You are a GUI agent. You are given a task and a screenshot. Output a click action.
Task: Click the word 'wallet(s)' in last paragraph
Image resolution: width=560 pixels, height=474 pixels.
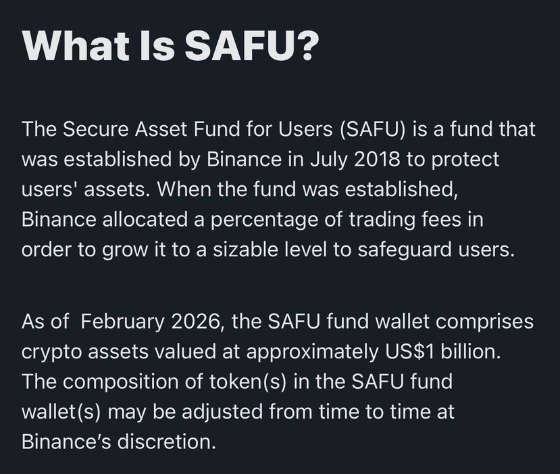click(x=61, y=412)
